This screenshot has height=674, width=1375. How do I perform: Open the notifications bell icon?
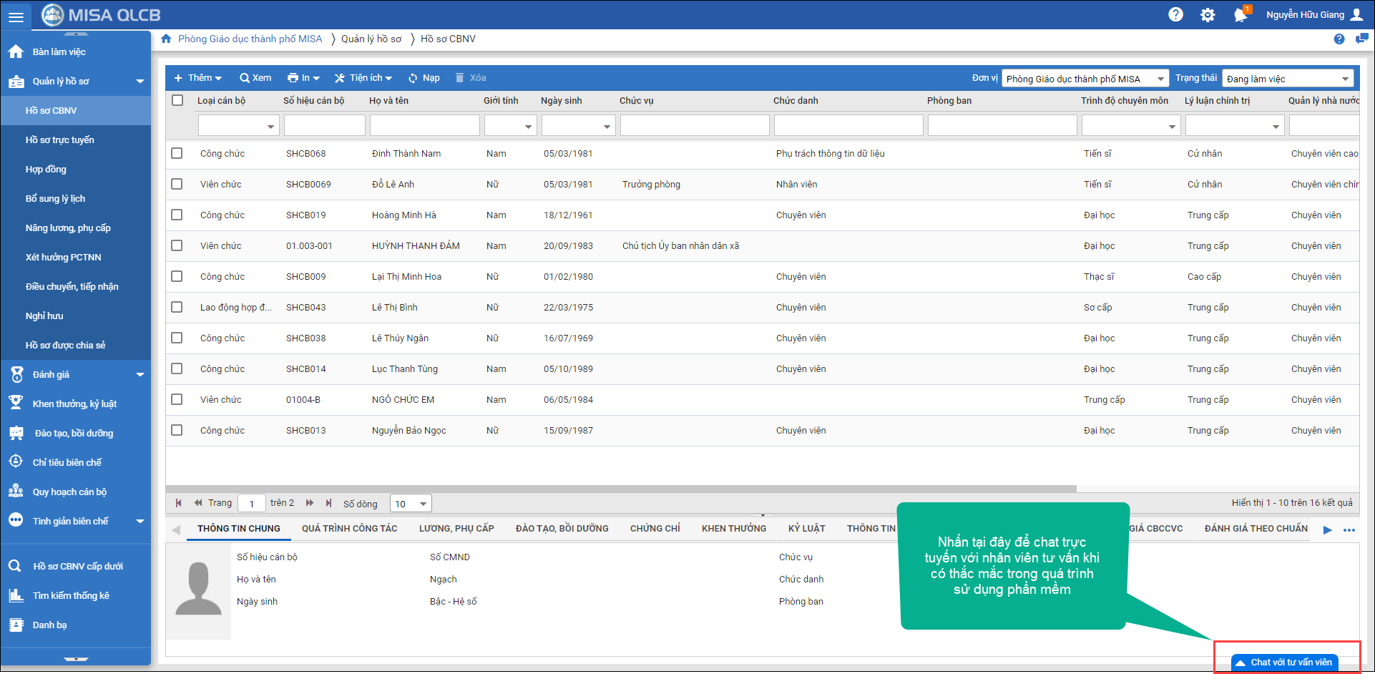pos(1241,15)
